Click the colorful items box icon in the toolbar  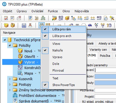(x=54, y=18)
